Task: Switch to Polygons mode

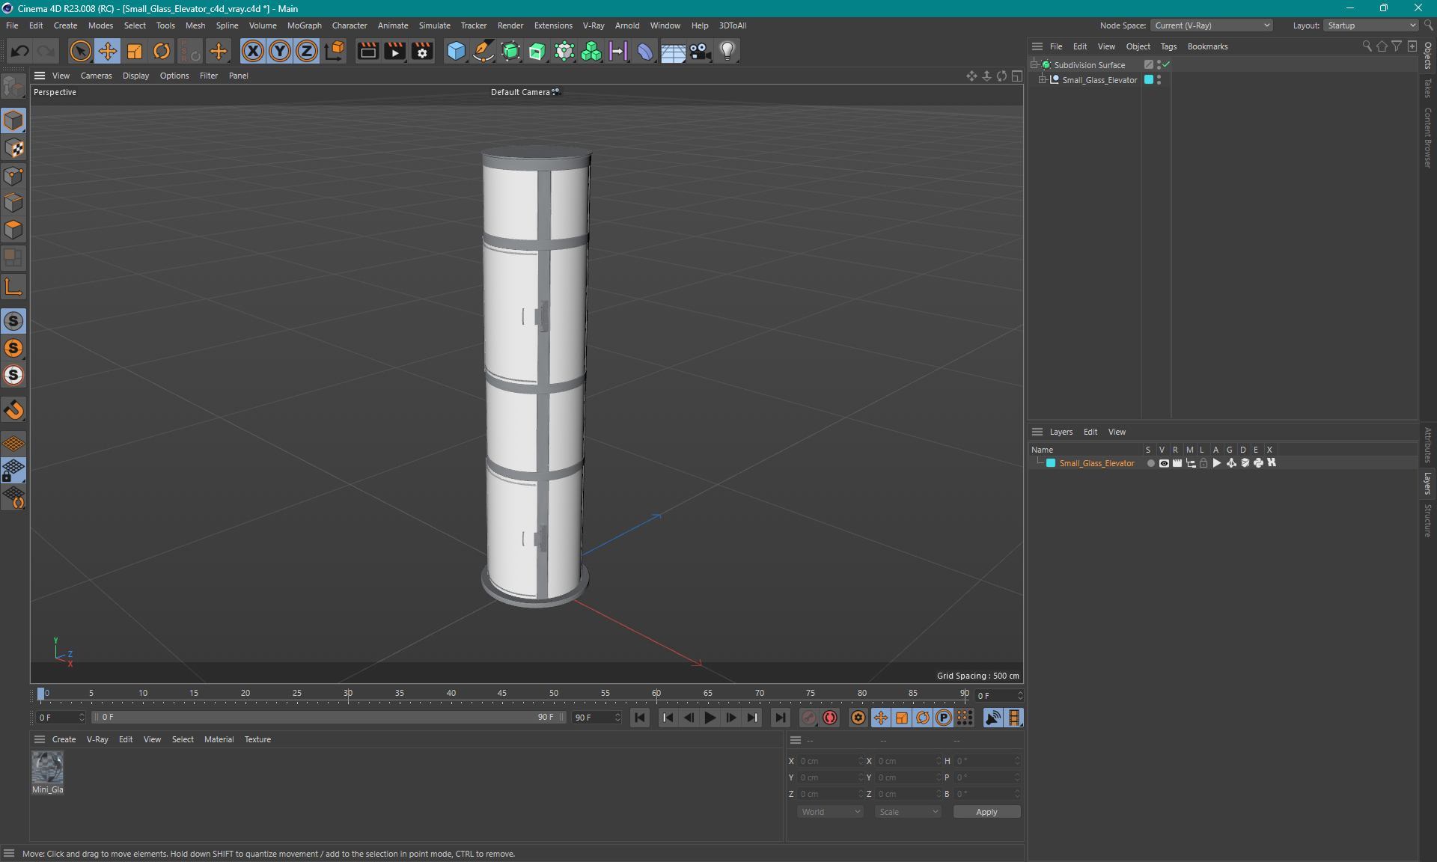Action: [13, 230]
